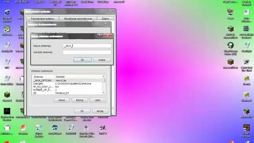The image size is (254, 143).
Task: Select the NUMBER_OF_P... variable row
Action: point(67,90)
